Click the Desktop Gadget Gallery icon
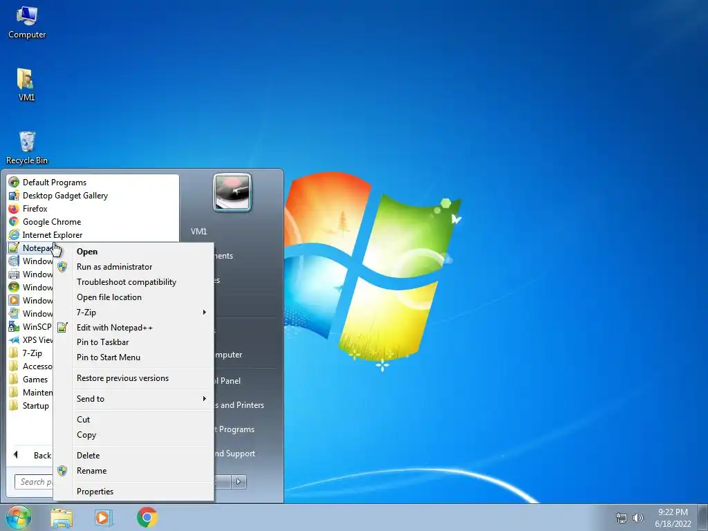Image resolution: width=708 pixels, height=531 pixels. [14, 196]
